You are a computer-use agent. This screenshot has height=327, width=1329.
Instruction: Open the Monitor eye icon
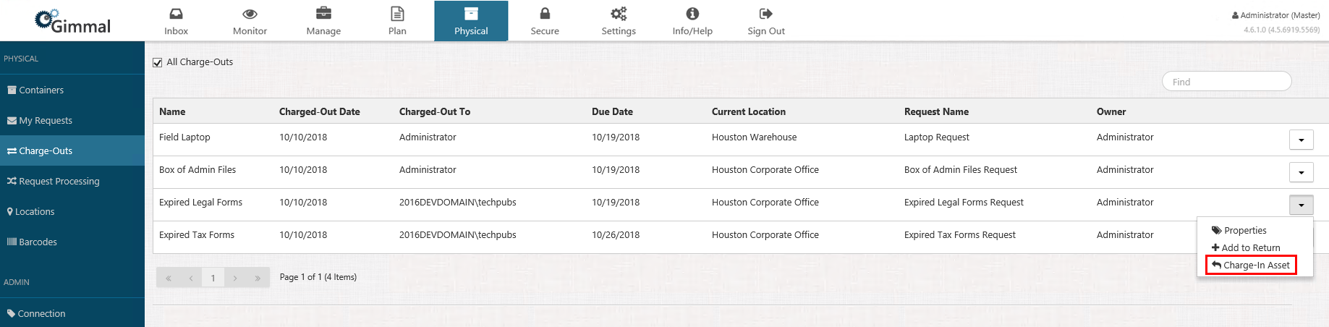(x=250, y=14)
